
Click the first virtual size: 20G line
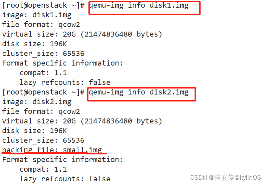tap(82, 34)
